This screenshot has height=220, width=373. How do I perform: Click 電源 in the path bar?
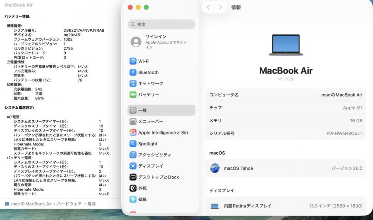(92, 204)
